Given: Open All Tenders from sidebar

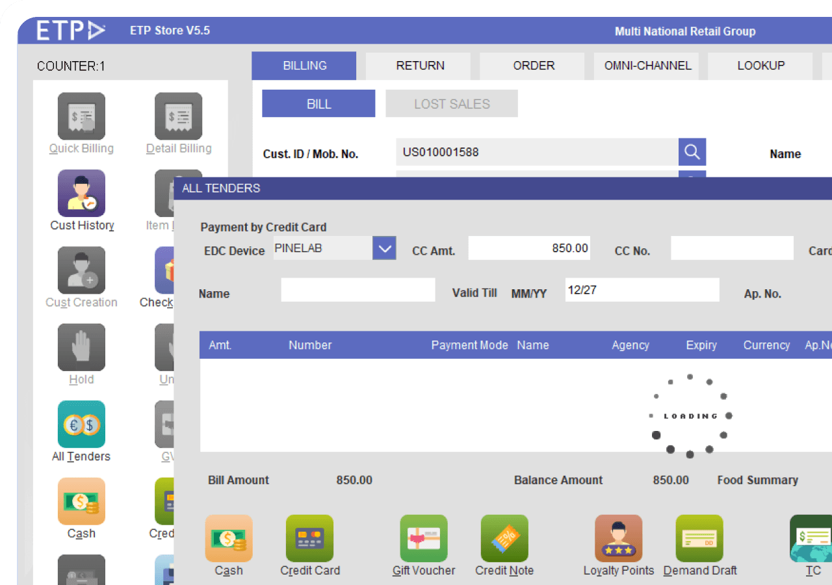Looking at the screenshot, I should pyautogui.click(x=81, y=424).
